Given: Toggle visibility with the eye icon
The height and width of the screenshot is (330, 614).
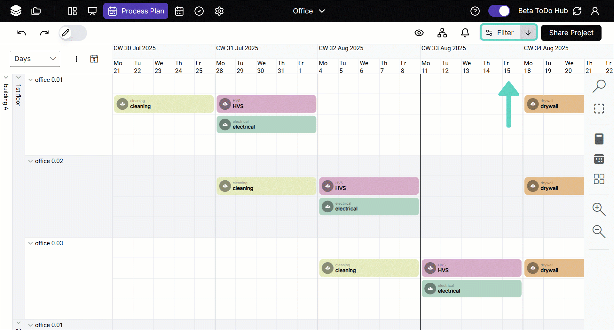Looking at the screenshot, I should click(419, 33).
